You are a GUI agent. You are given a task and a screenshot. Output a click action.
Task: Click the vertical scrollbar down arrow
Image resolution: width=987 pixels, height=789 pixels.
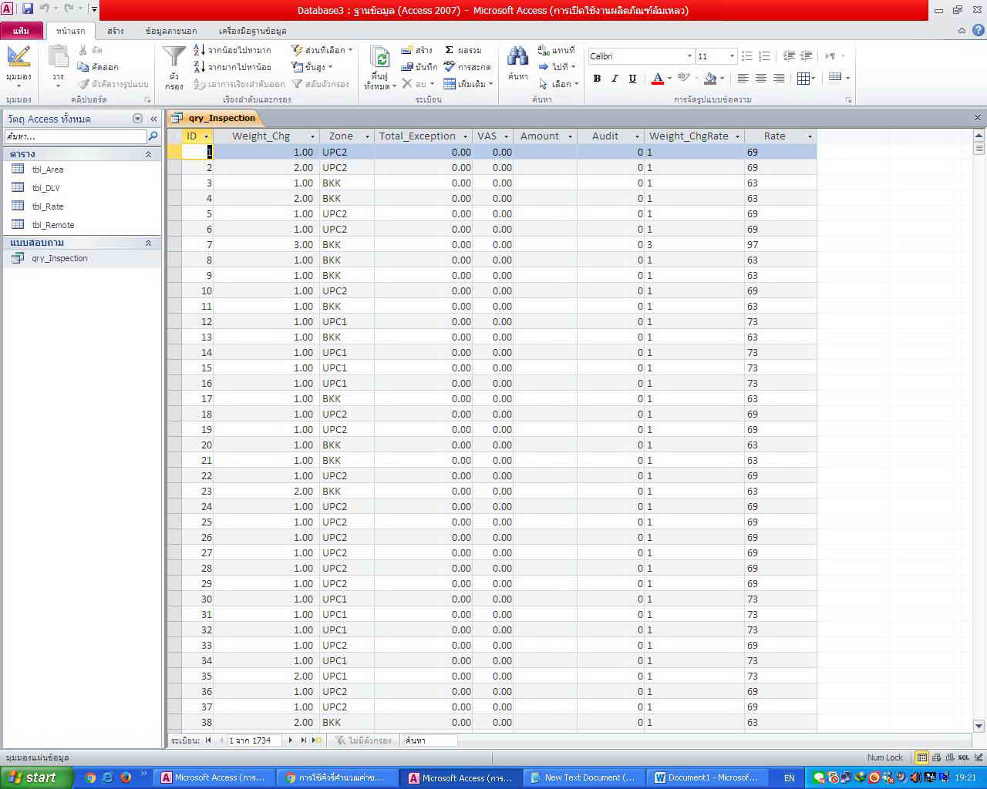979,725
